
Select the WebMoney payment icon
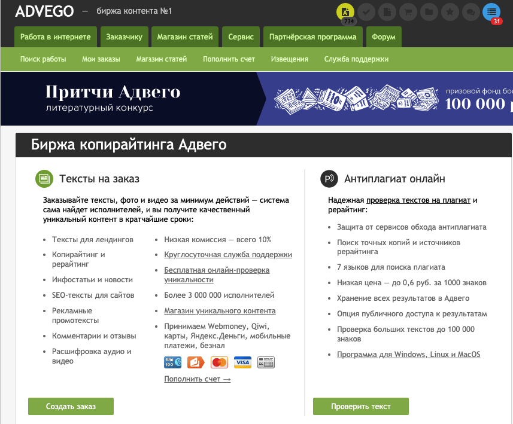[173, 362]
